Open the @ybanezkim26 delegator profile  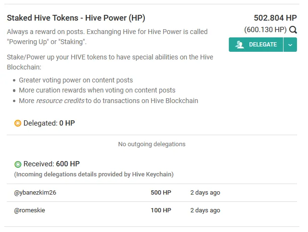tap(35, 193)
